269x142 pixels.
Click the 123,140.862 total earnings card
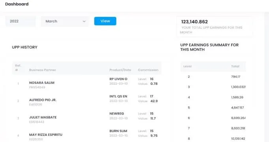point(215,26)
